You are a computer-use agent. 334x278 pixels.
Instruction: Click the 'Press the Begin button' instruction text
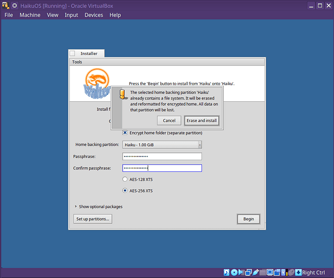181,83
